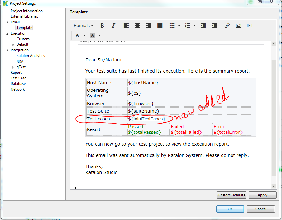
Task: Open numbered list style dropdown
Action: point(194,26)
